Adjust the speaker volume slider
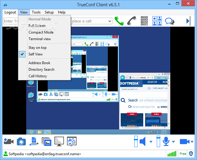 coord(136,141)
